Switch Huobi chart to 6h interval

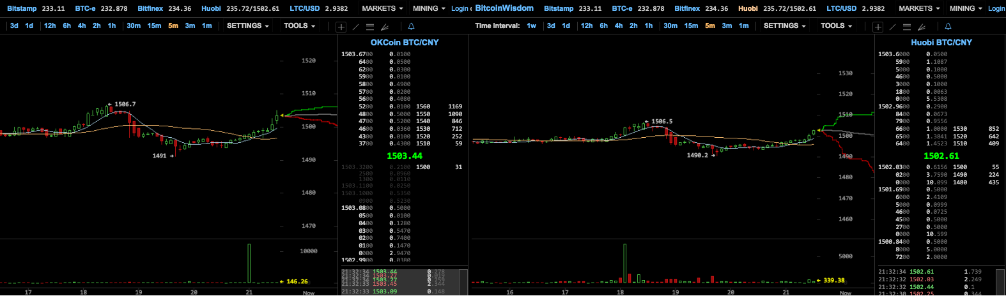click(604, 26)
